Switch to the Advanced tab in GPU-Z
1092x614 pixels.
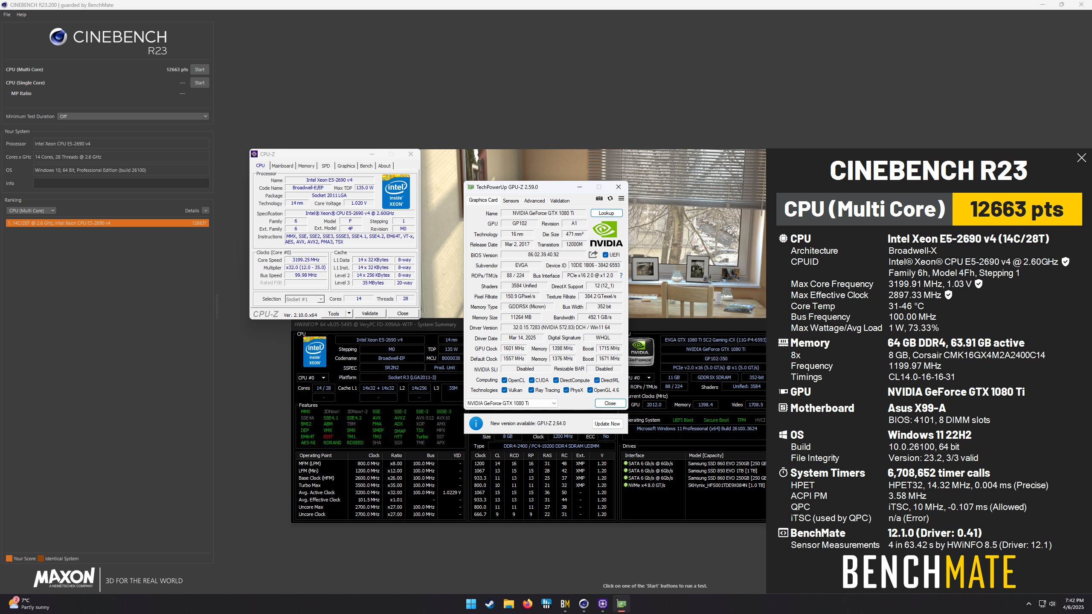(x=534, y=201)
